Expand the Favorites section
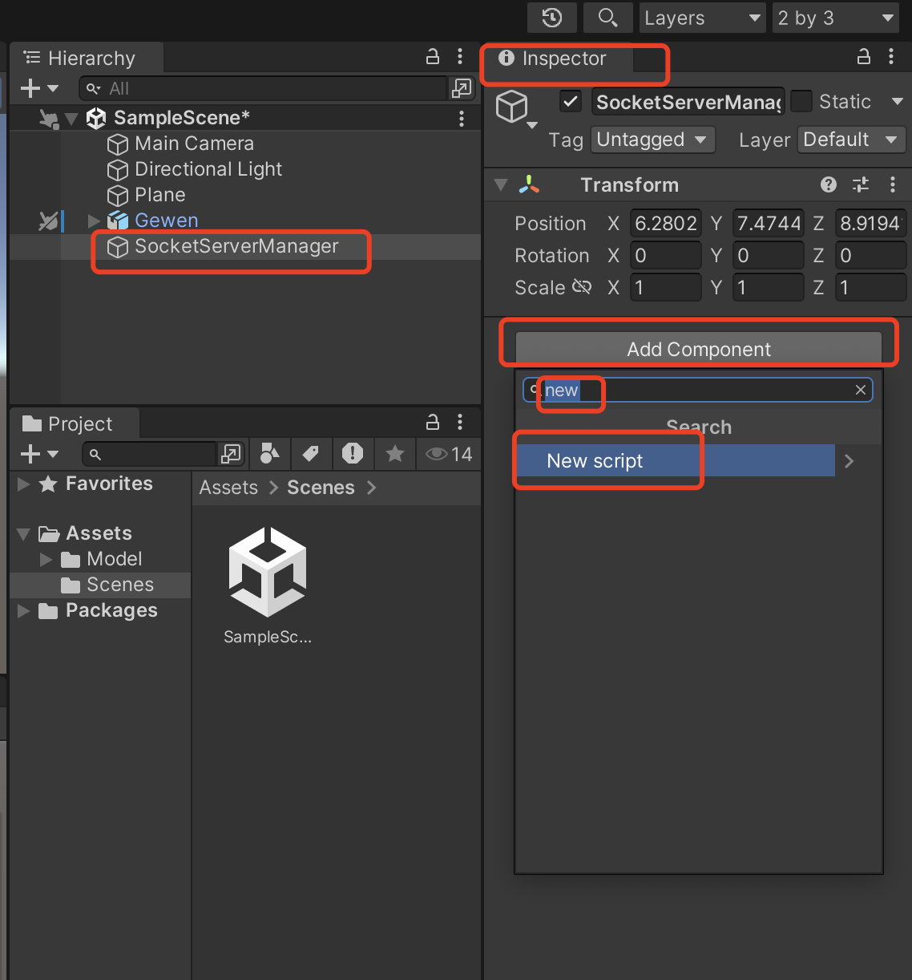The height and width of the screenshot is (980, 912). (x=24, y=484)
